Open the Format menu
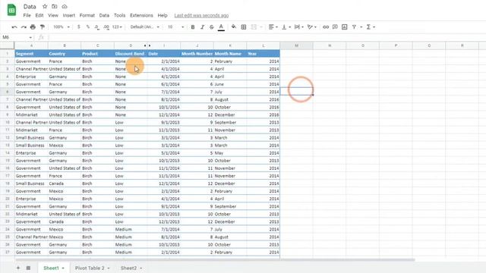 tap(87, 15)
